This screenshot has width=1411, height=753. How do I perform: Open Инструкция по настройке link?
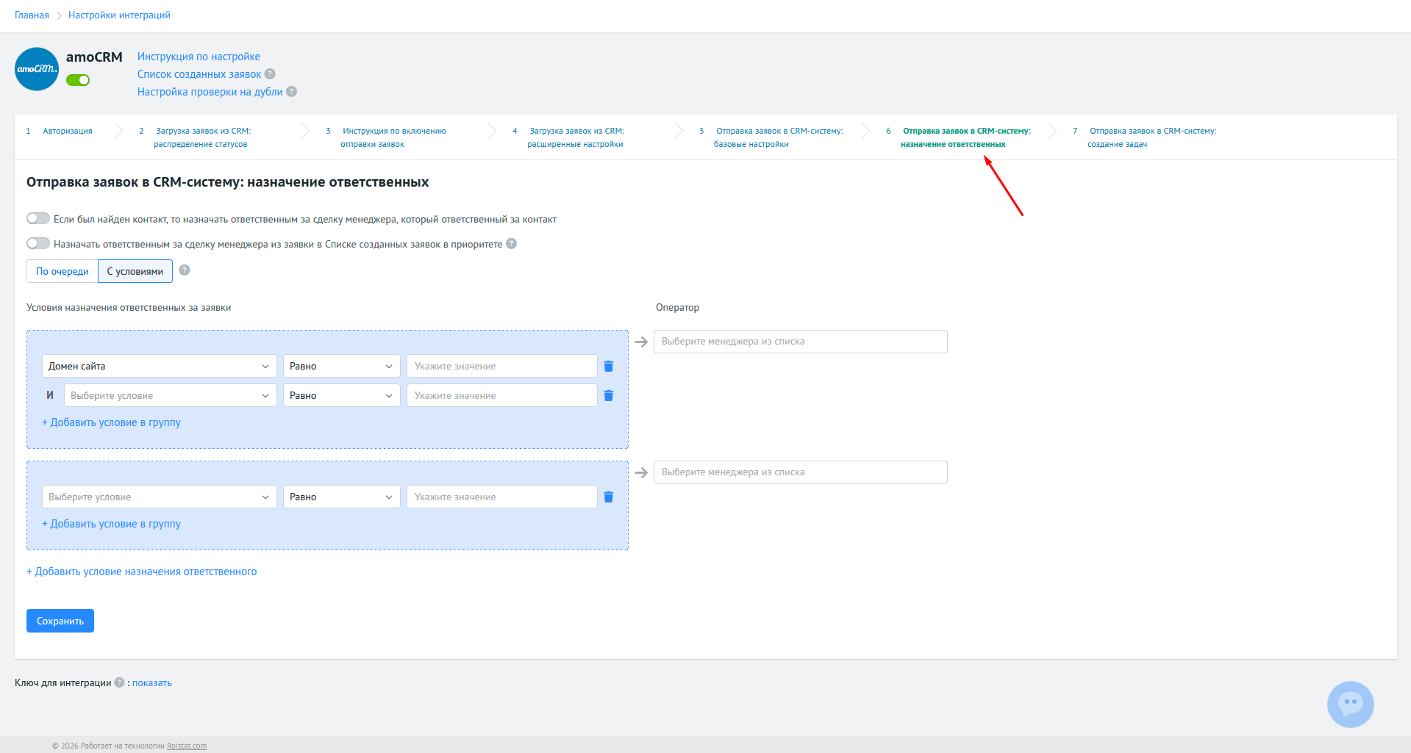pos(199,57)
